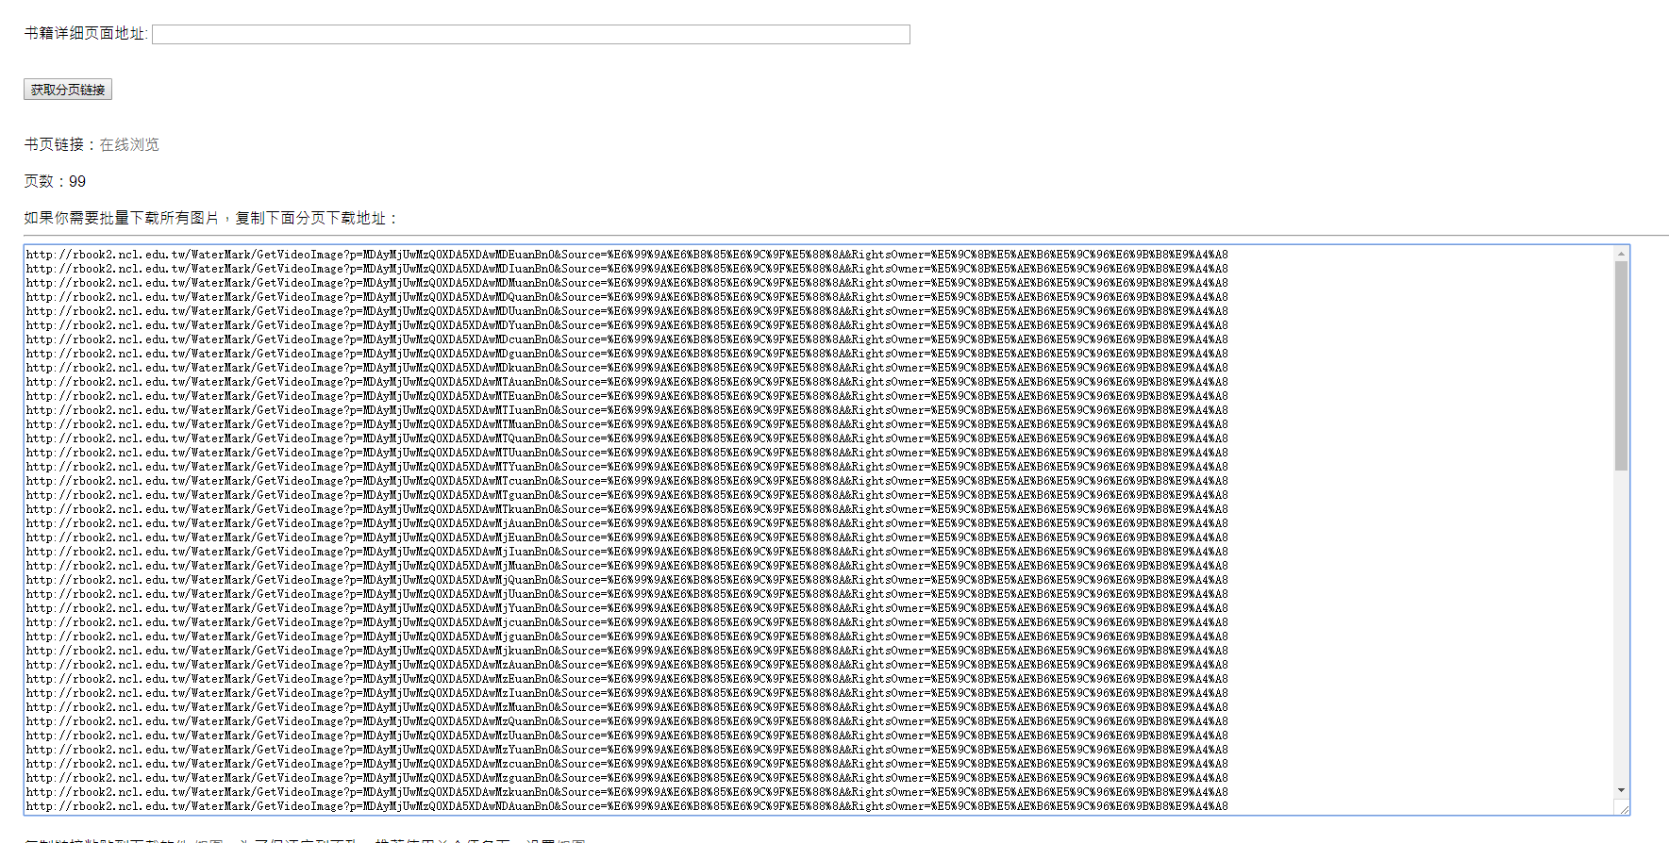This screenshot has height=843, width=1669.
Task: Click the scrollbar down arrow in the URL list
Action: point(1621,790)
